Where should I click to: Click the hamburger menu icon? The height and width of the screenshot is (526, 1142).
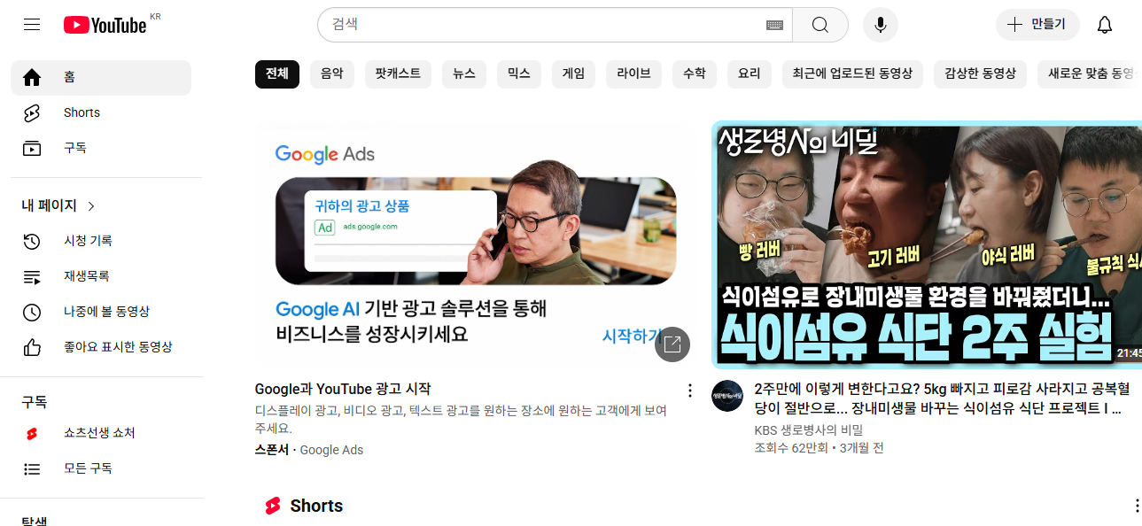[x=31, y=24]
